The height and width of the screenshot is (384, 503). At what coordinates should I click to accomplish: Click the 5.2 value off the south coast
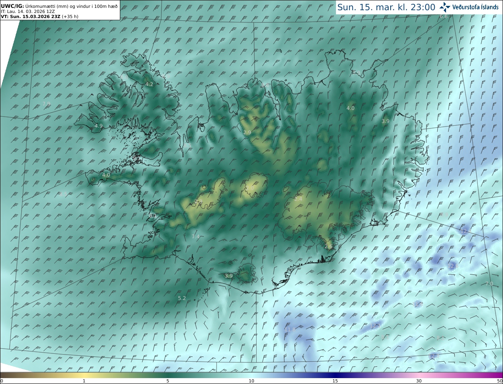pyautogui.click(x=182, y=298)
